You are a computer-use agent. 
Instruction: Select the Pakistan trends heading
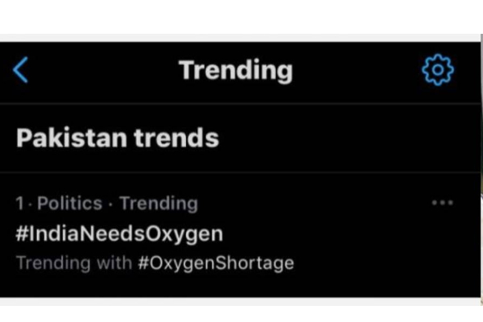pyautogui.click(x=118, y=138)
